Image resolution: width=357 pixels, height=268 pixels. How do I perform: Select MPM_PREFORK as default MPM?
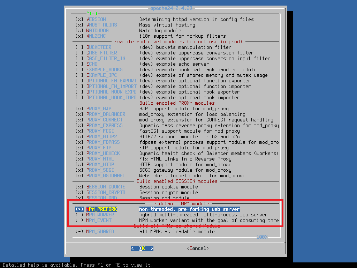(x=79, y=209)
